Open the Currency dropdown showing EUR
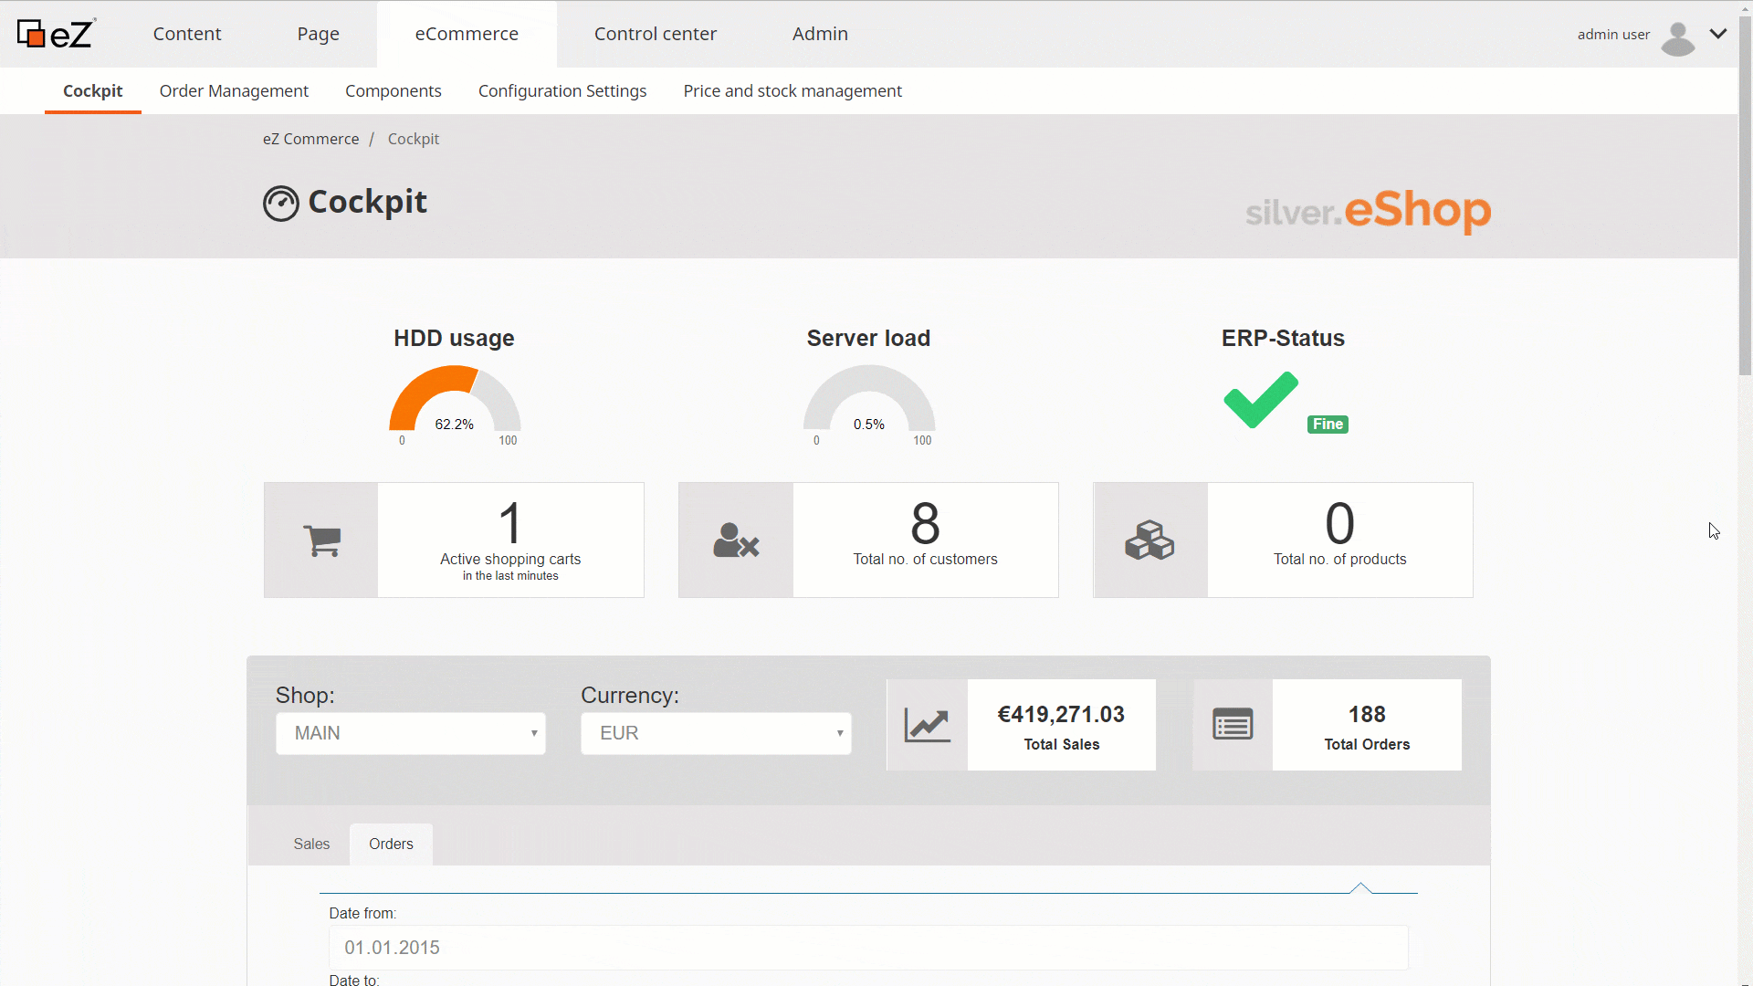The height and width of the screenshot is (986, 1753). pyautogui.click(x=716, y=733)
